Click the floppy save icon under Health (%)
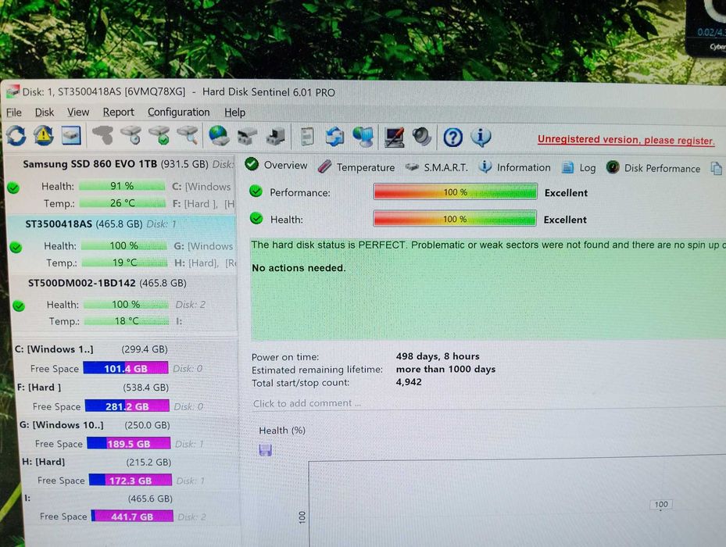 point(265,450)
